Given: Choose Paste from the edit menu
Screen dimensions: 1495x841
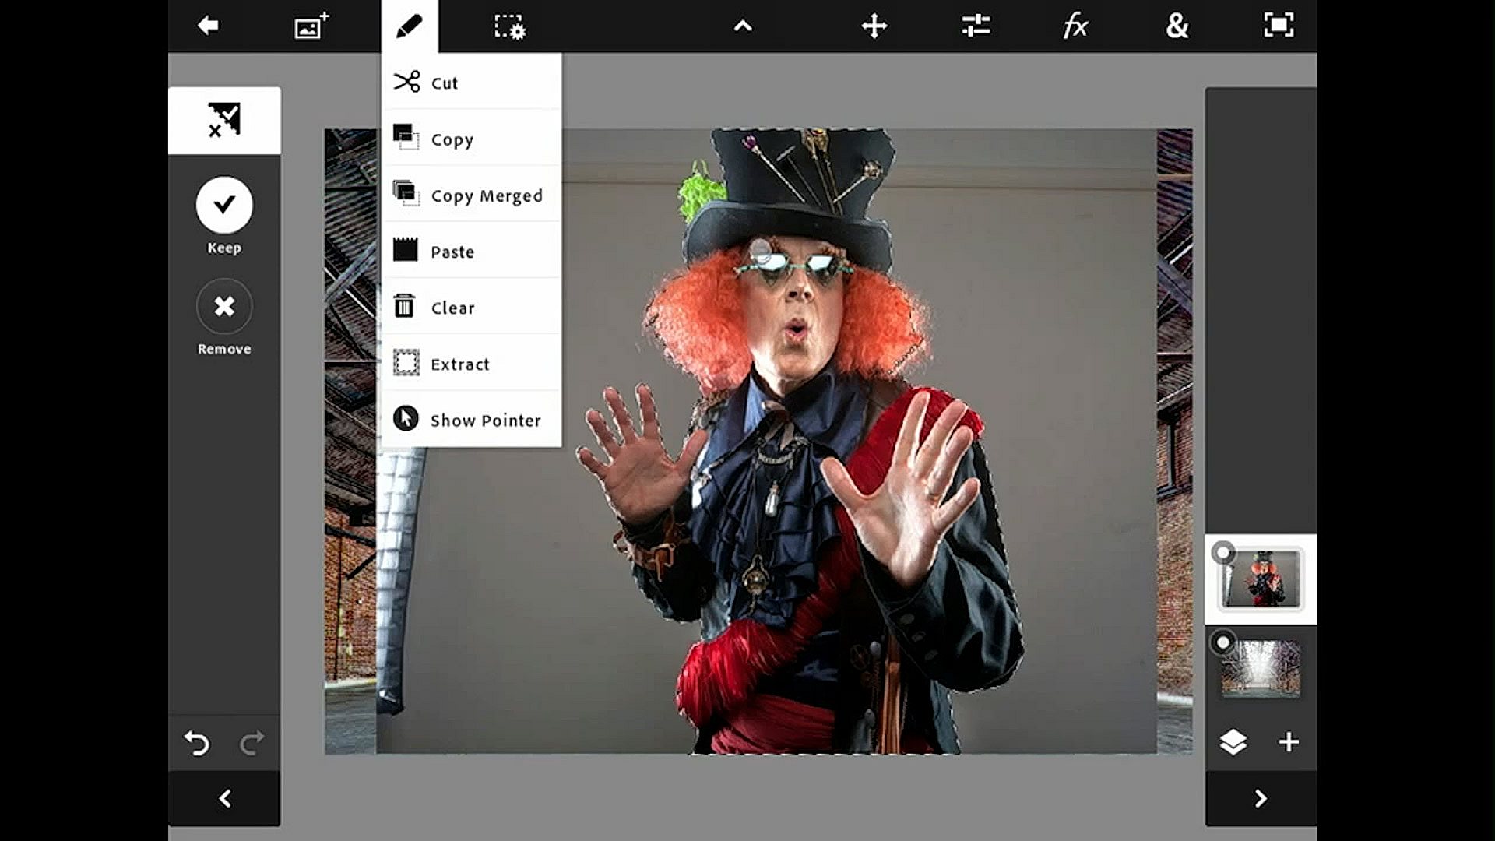Looking at the screenshot, I should pos(471,251).
